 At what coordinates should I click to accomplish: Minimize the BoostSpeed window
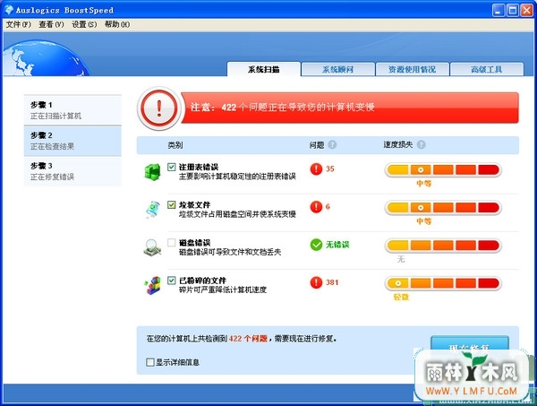coord(499,10)
